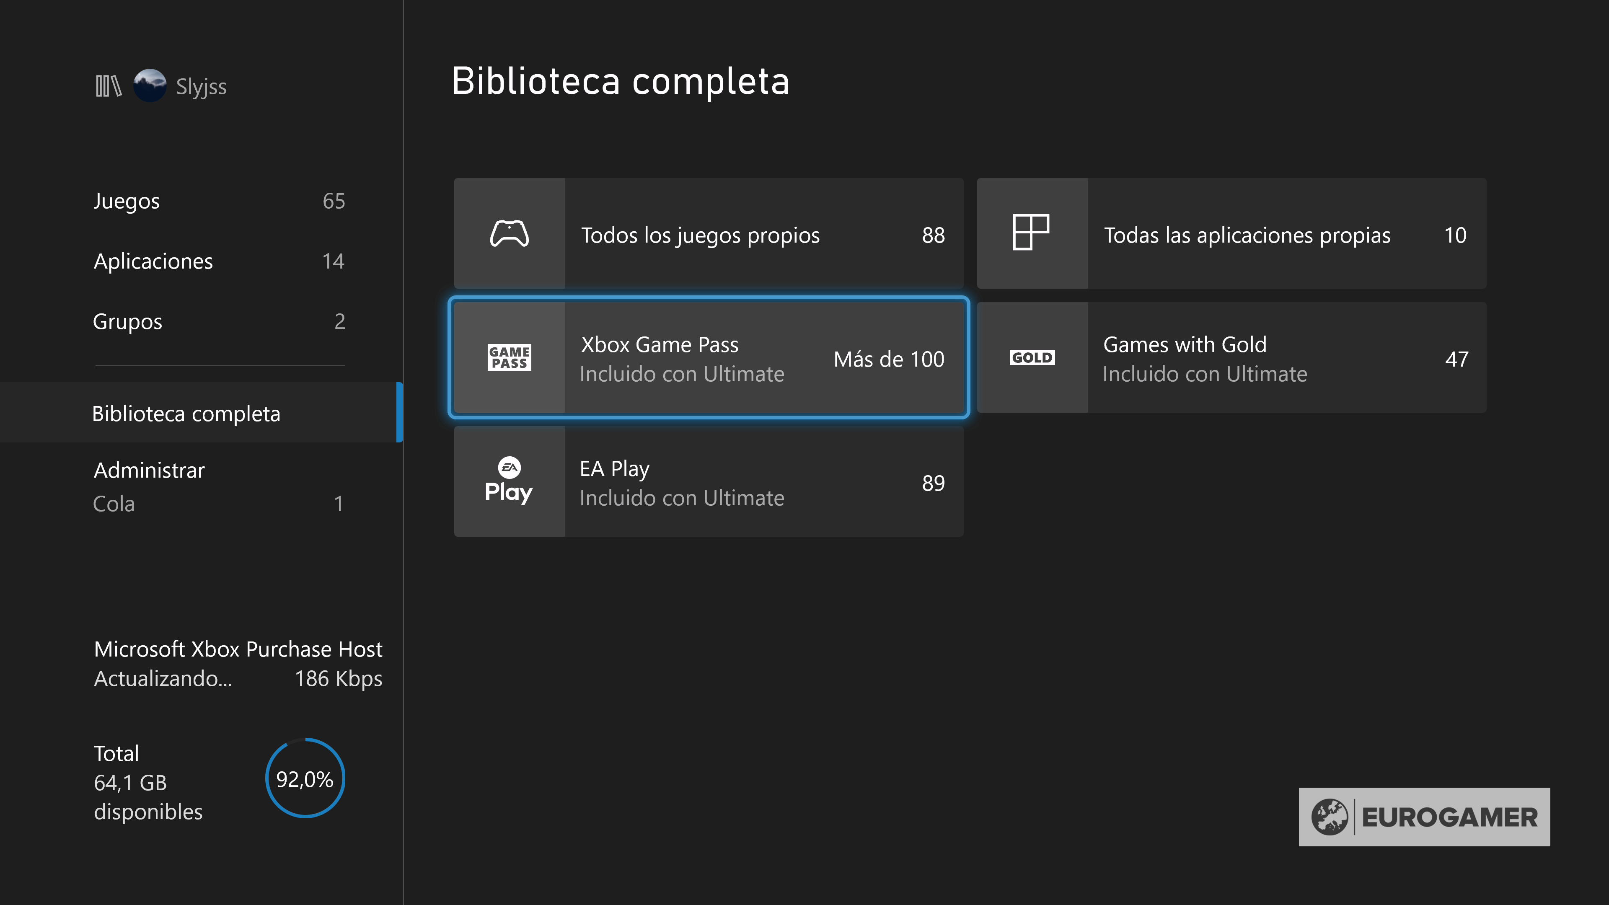Viewport: 1609px width, 905px height.
Task: Click the Más de 100 label
Action: pyautogui.click(x=889, y=359)
